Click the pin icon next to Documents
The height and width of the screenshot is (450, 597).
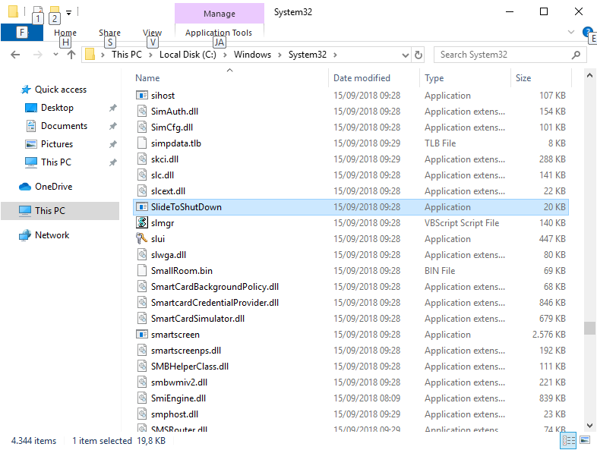112,126
